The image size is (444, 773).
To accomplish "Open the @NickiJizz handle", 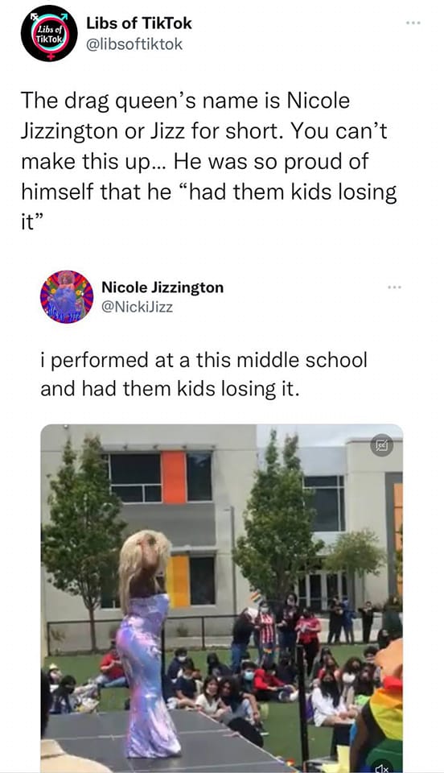I will [x=137, y=307].
